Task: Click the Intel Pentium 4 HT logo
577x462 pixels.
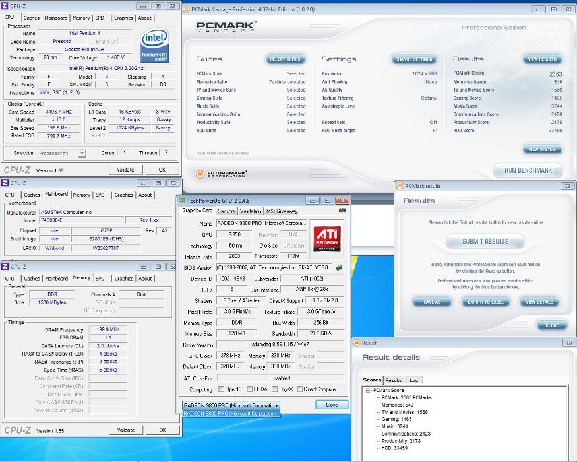Action: point(154,46)
